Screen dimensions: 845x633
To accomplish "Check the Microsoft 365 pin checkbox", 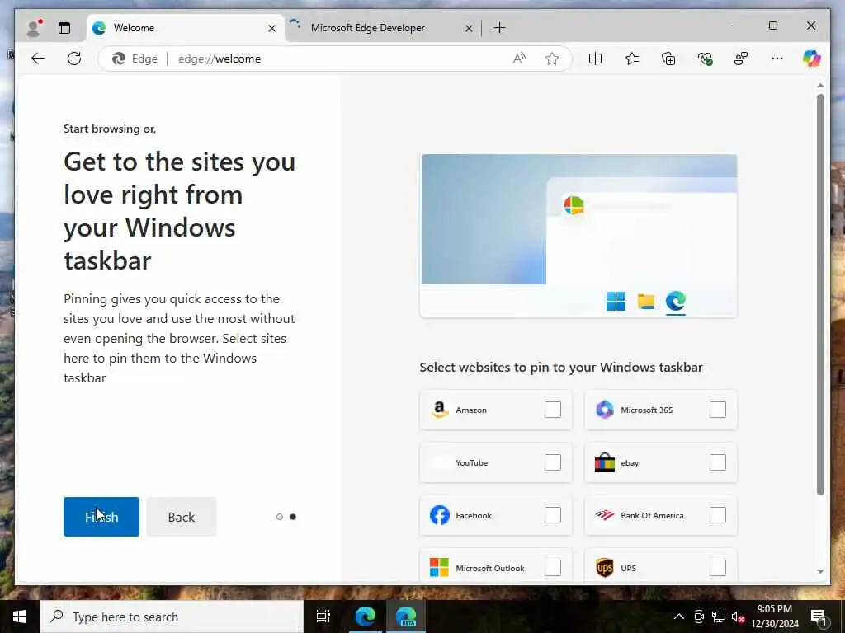I will 717,410.
